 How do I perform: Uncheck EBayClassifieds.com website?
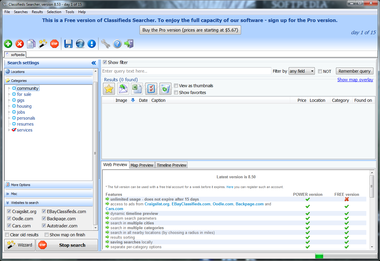pos(44,212)
